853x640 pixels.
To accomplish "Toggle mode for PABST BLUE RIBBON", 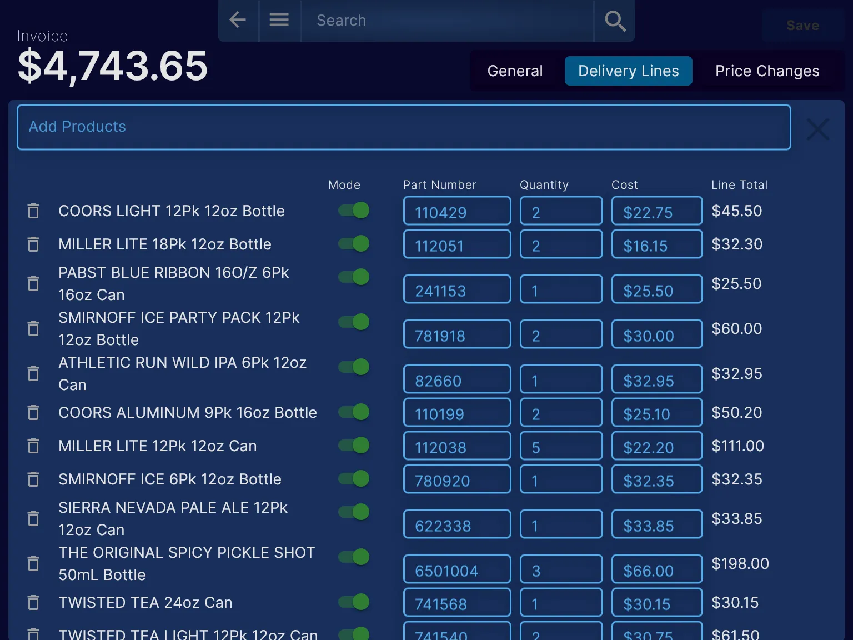I will [354, 277].
